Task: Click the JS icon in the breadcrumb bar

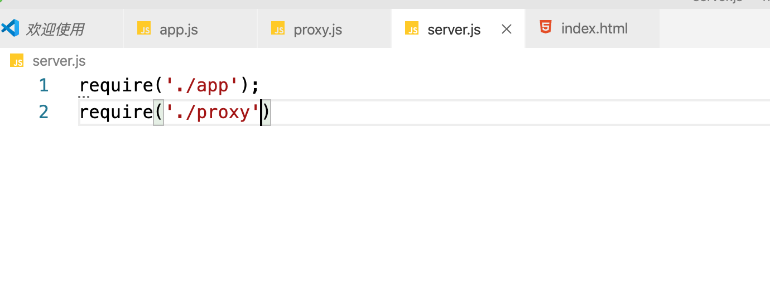Action: click(x=17, y=61)
